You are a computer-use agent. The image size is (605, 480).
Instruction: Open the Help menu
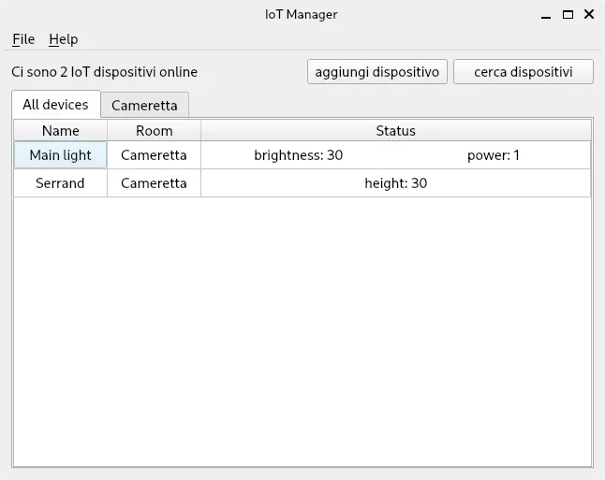[x=64, y=39]
